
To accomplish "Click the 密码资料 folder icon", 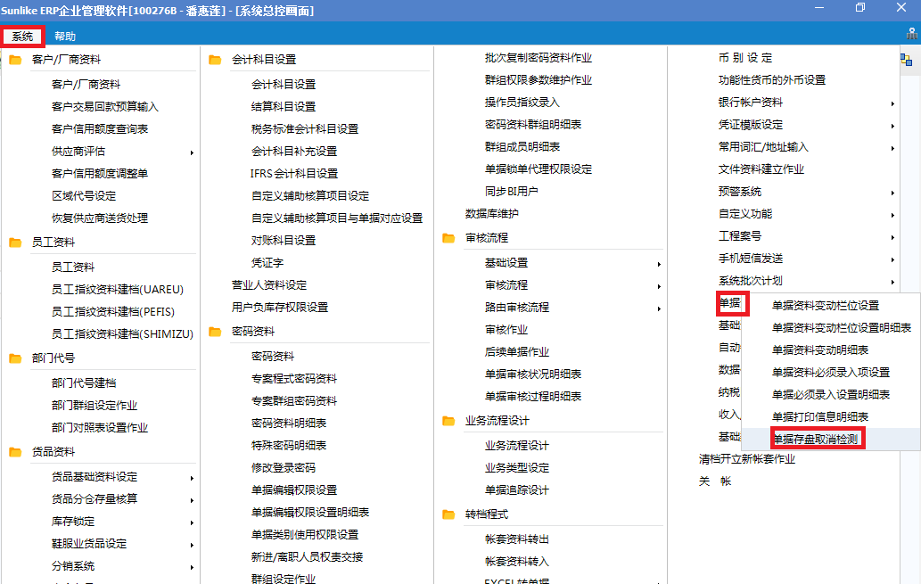I will (x=215, y=332).
